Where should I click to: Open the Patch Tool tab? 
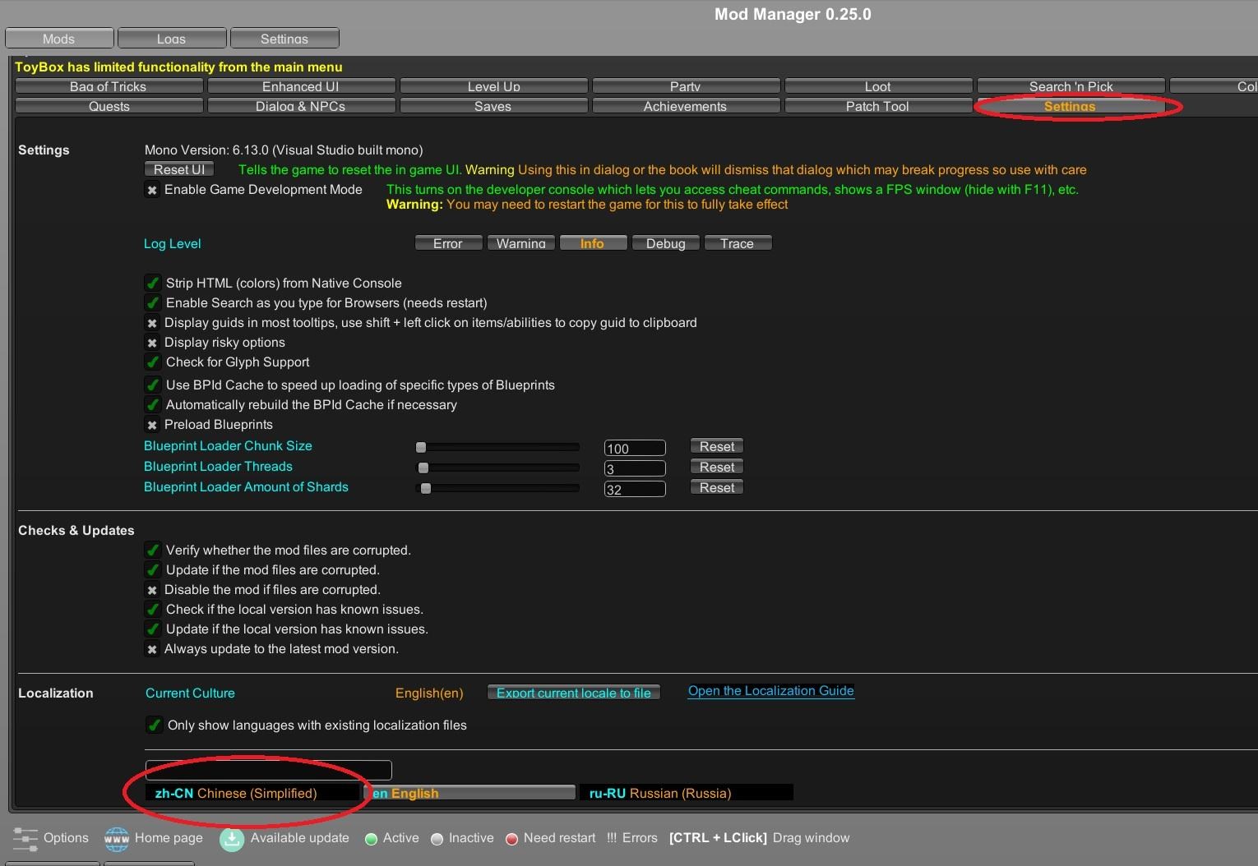[877, 106]
